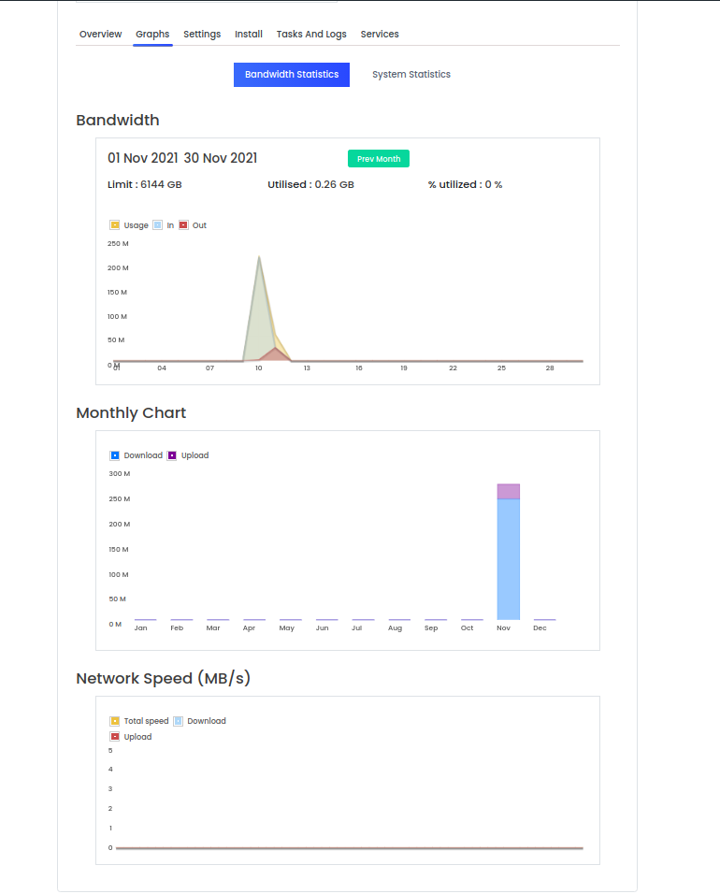Toggle the Download legend swatch in Monthly Chart
Screen dimensions: 720x894
pos(115,455)
